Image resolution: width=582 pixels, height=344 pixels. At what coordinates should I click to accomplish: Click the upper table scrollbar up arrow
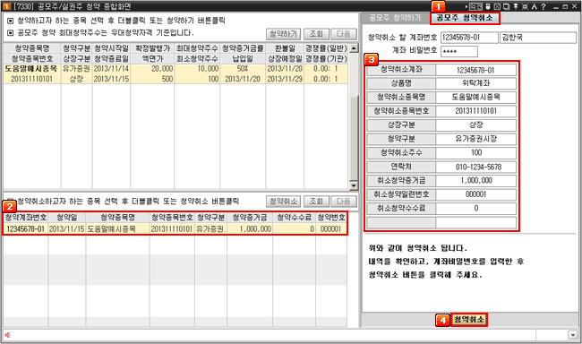[x=354, y=47]
